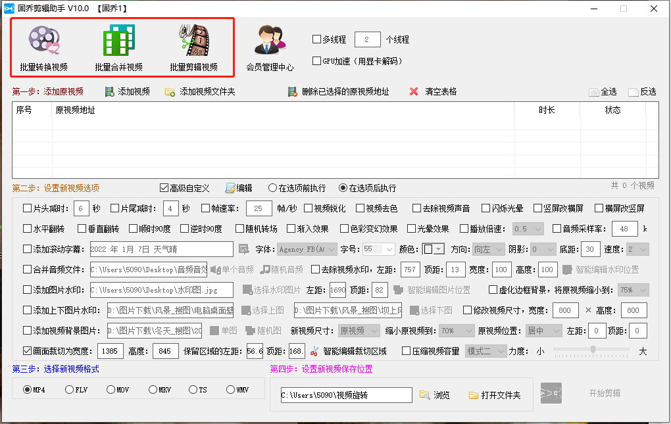Image resolution: width=671 pixels, height=424 pixels.
Task: Click the scissors 智能编辑裁切区域 icon
Action: point(314,351)
